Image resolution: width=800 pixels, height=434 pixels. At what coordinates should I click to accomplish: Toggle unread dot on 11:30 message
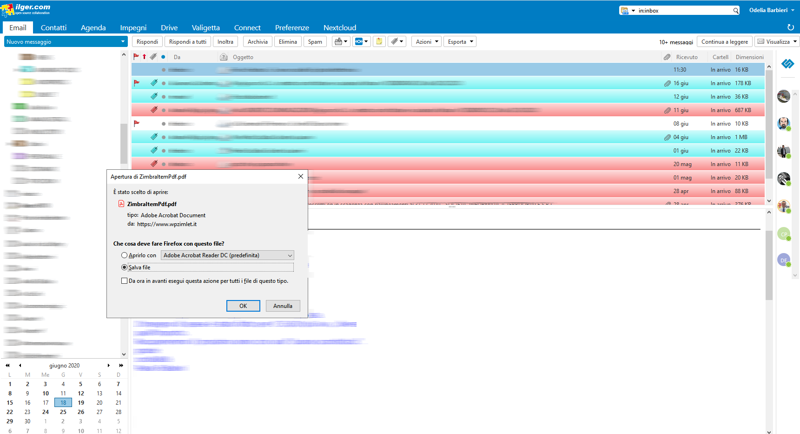click(x=164, y=70)
